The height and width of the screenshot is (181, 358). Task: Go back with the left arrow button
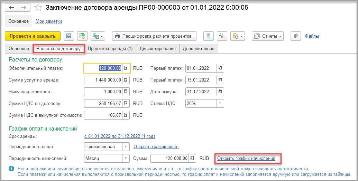coord(11,8)
